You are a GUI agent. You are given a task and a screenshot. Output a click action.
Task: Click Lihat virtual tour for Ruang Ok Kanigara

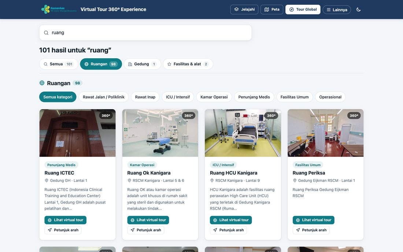pyautogui.click(x=148, y=220)
